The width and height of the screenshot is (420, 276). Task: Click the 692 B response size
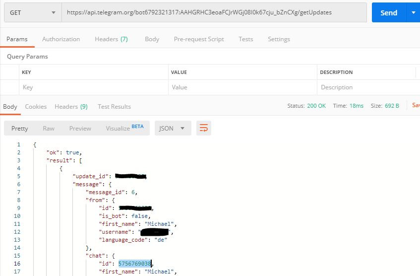tap(392, 106)
